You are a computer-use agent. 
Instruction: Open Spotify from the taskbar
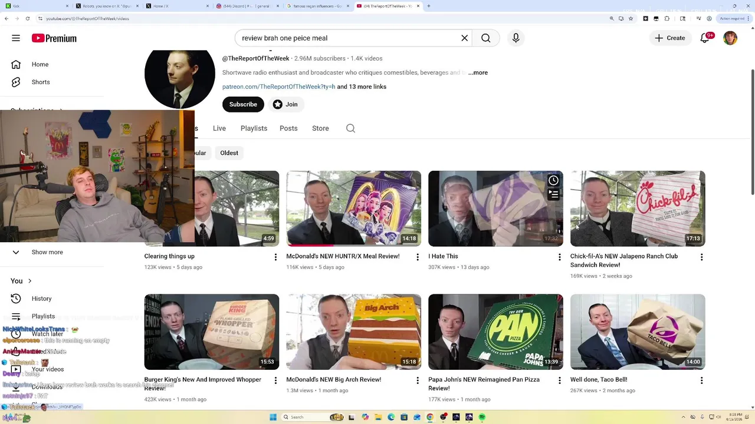point(482,417)
